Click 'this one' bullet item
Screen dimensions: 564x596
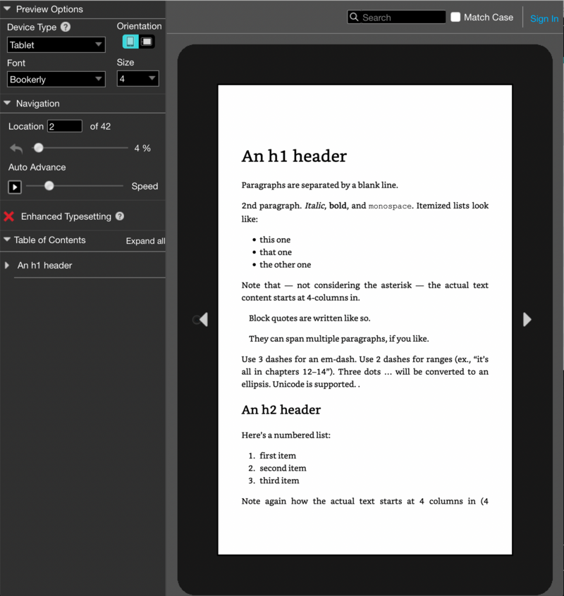275,240
